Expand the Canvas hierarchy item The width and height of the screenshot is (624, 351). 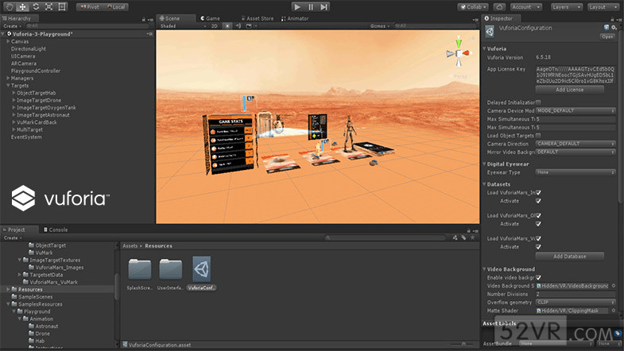[x=8, y=41]
